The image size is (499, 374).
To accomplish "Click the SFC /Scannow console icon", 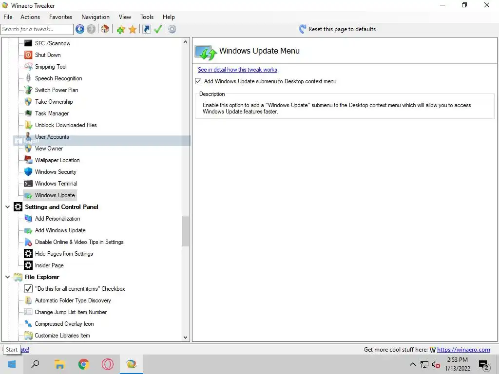I will coord(28,43).
